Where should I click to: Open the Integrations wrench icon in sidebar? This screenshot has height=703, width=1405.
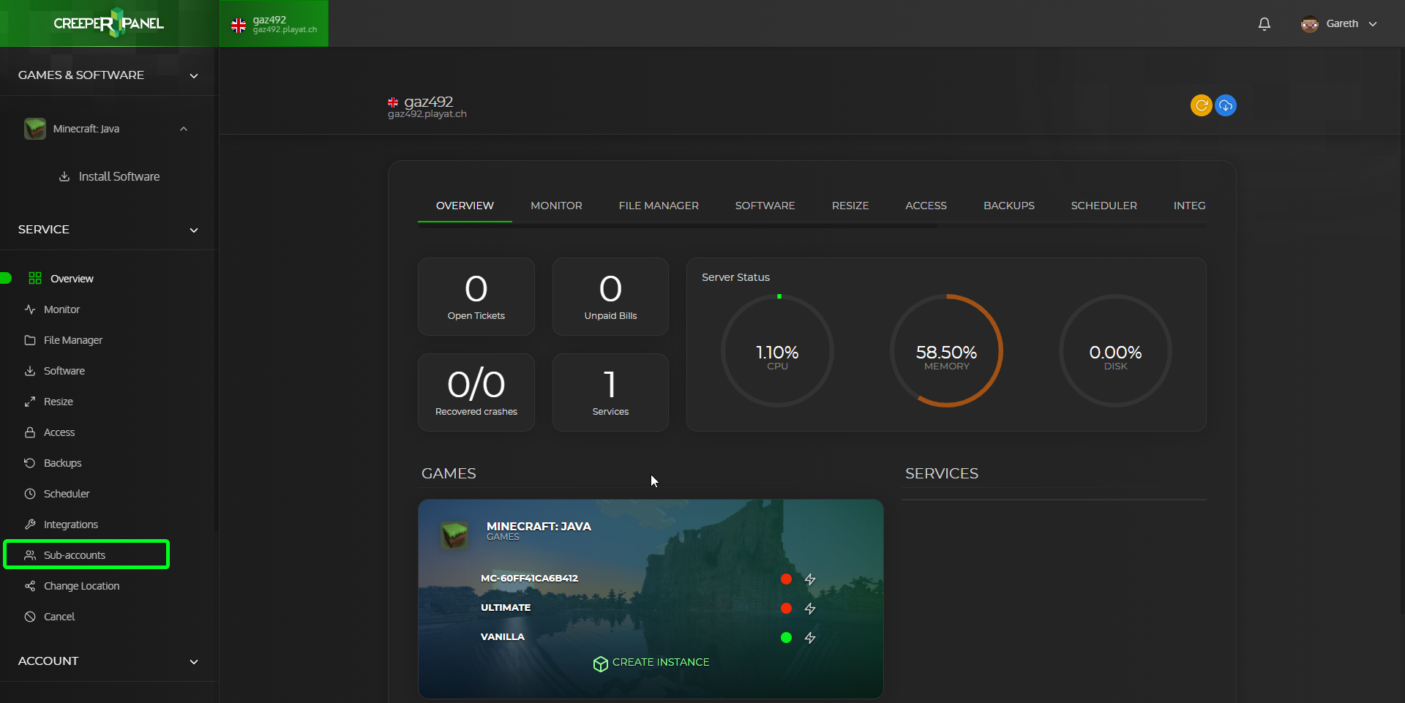30,525
